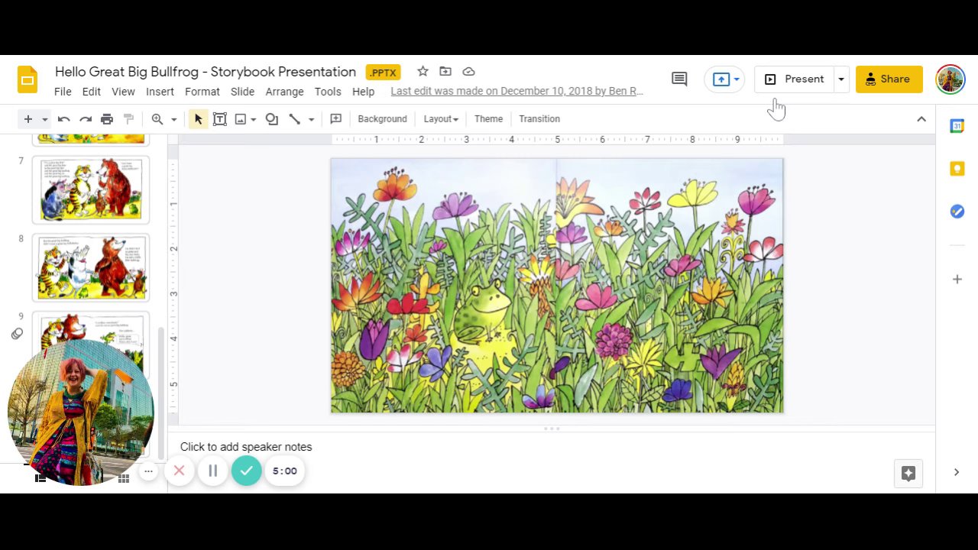This screenshot has width=978, height=550.
Task: Switch to grid view
Action: (x=123, y=478)
